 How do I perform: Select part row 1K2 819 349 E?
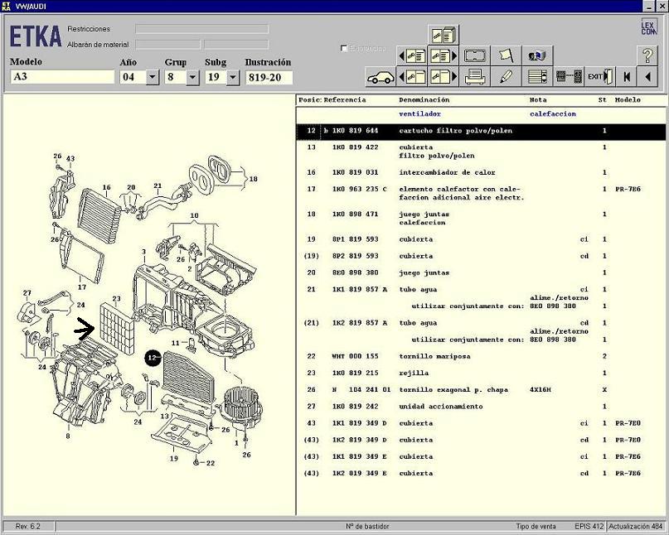pyautogui.click(x=481, y=473)
